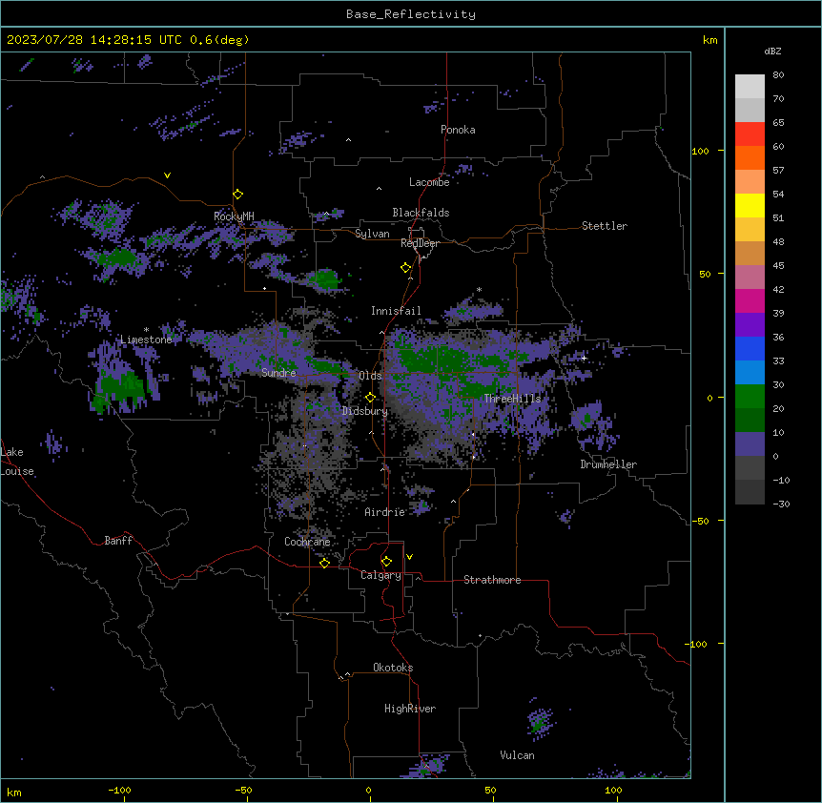822x803 pixels.
Task: Select the Didsbury label
Action: 365,411
